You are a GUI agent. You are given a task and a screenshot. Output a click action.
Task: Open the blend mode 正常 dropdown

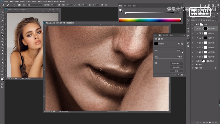34,5
